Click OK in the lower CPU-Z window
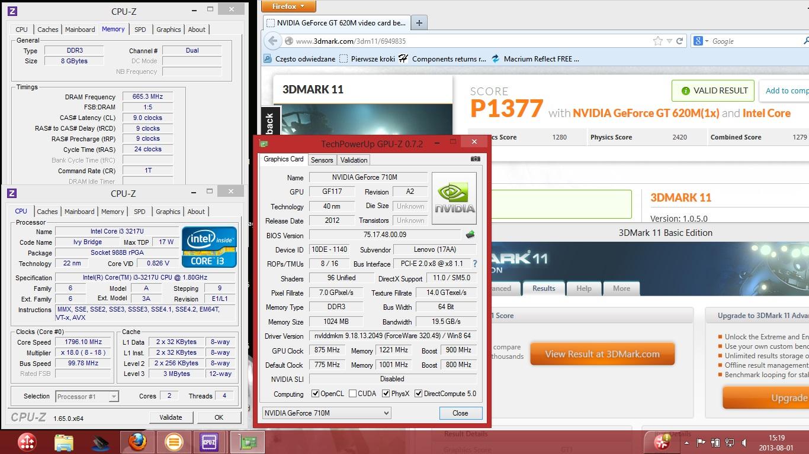 pyautogui.click(x=219, y=417)
